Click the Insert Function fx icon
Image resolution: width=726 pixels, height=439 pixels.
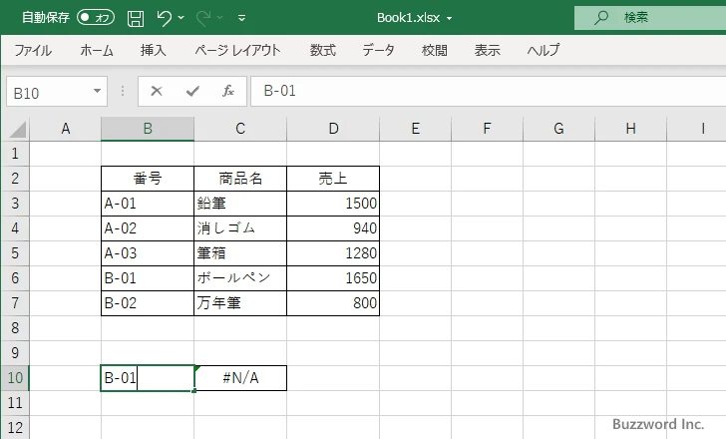click(x=227, y=91)
